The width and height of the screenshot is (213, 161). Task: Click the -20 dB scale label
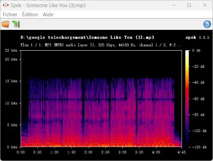tap(198, 66)
